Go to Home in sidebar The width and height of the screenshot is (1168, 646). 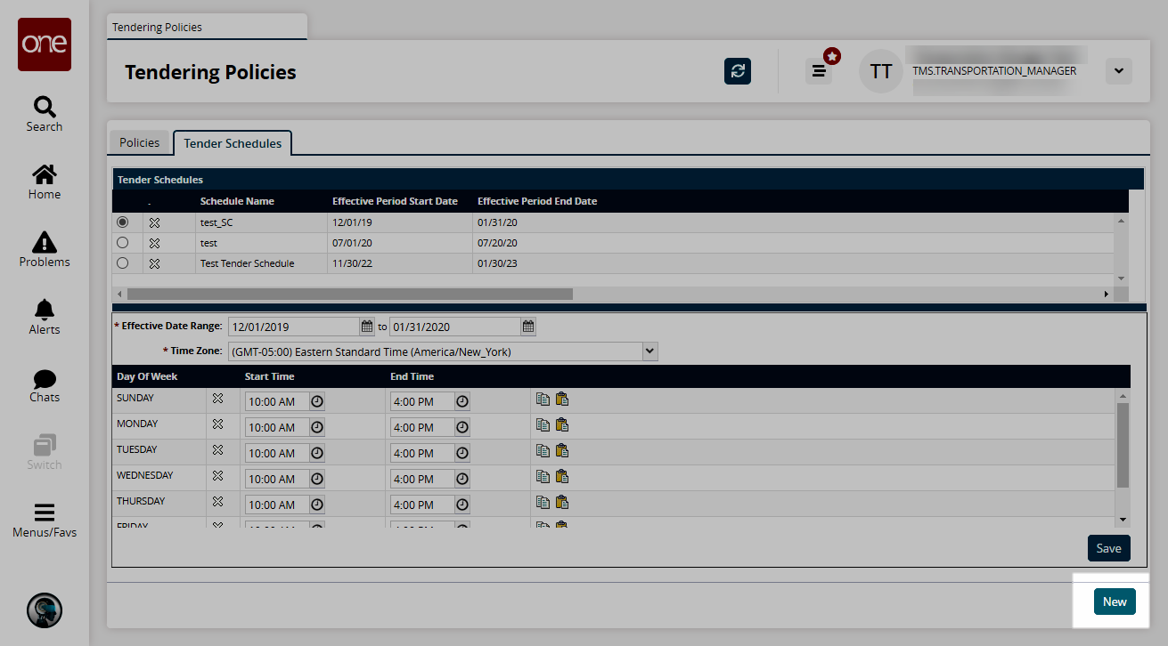[45, 182]
